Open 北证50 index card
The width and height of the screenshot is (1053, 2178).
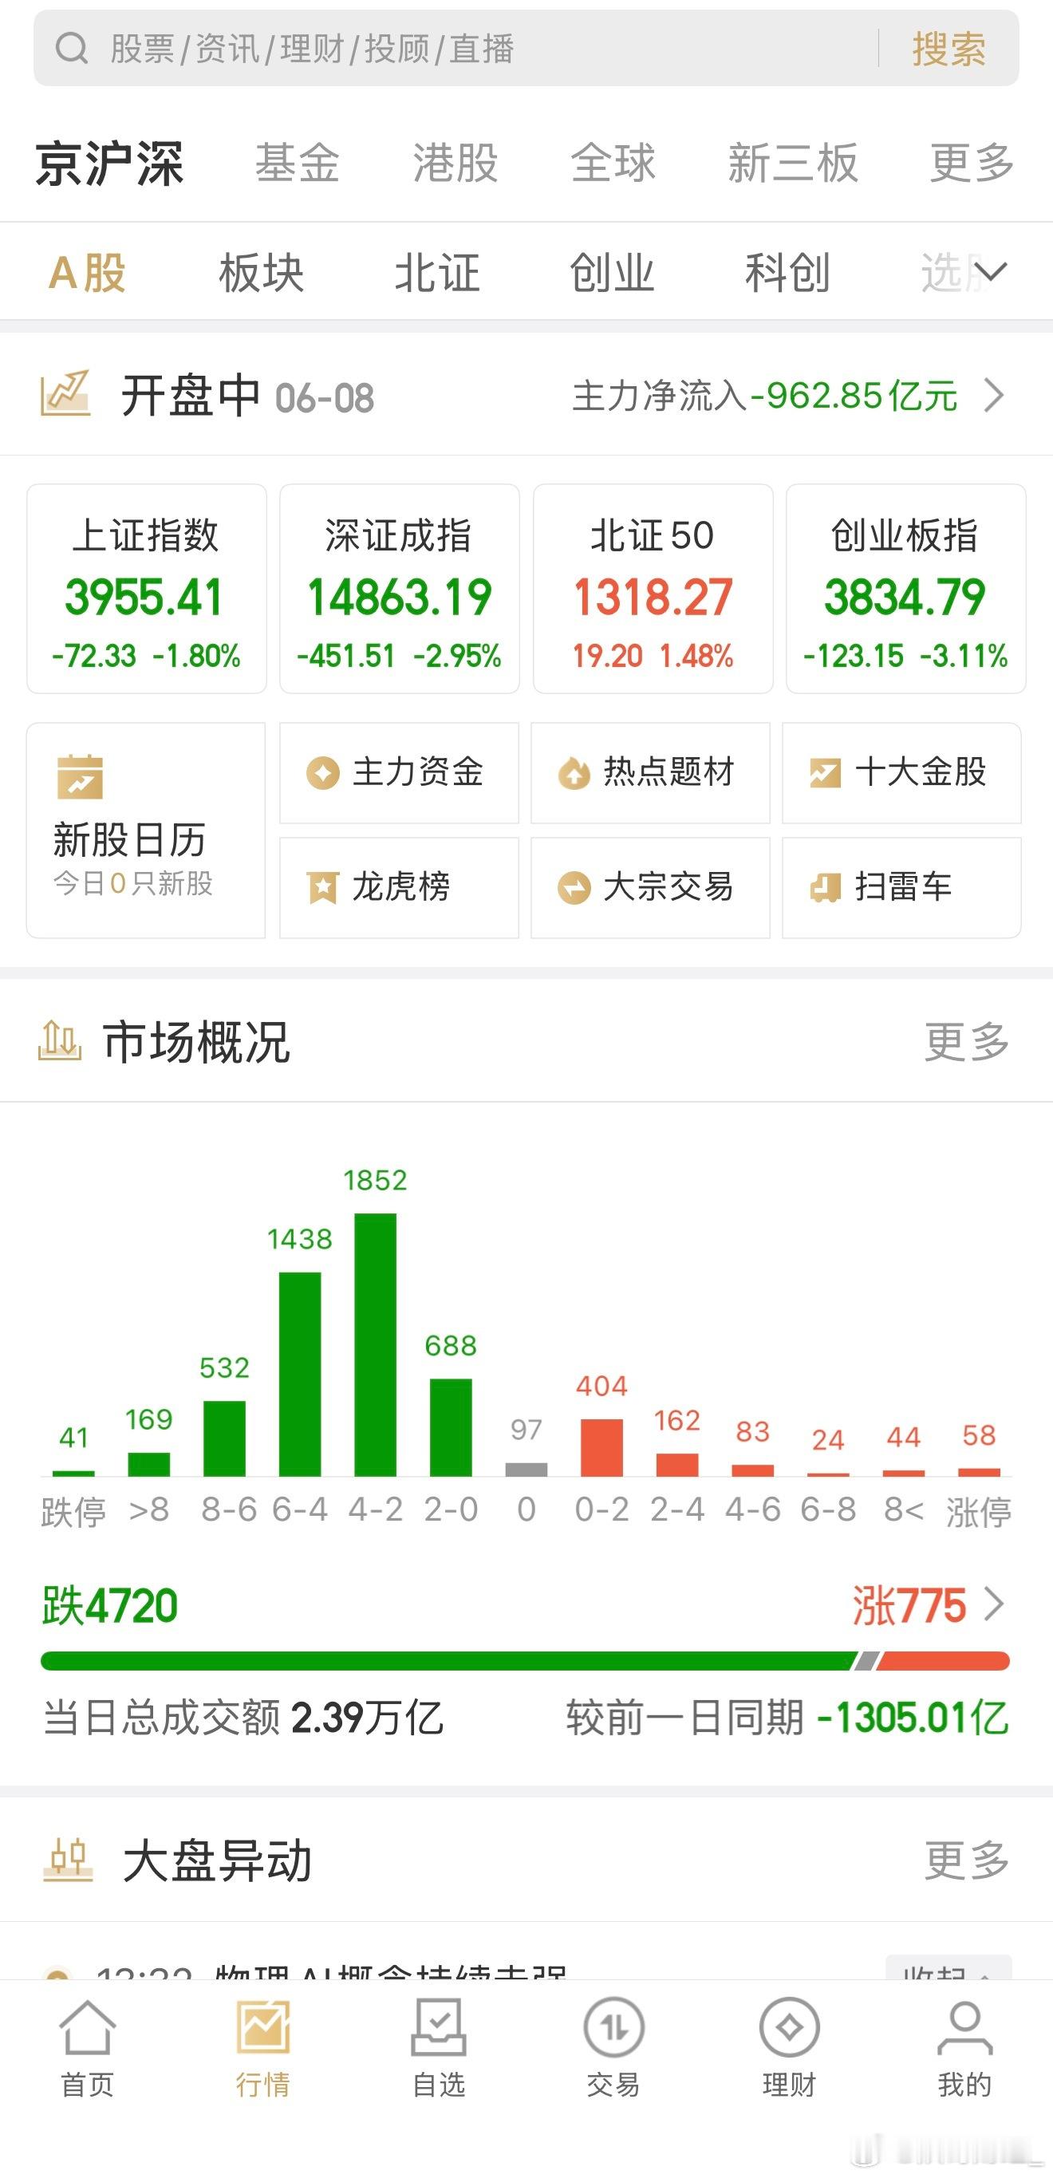coord(653,589)
